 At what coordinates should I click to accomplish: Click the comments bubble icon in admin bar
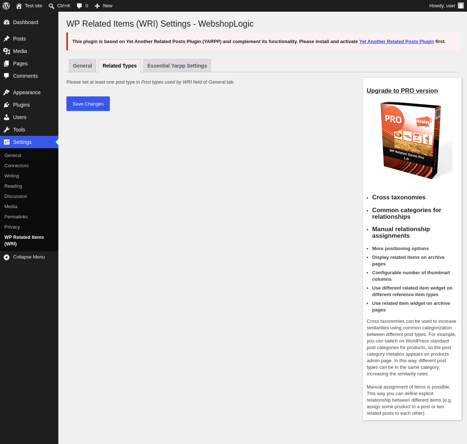(80, 6)
